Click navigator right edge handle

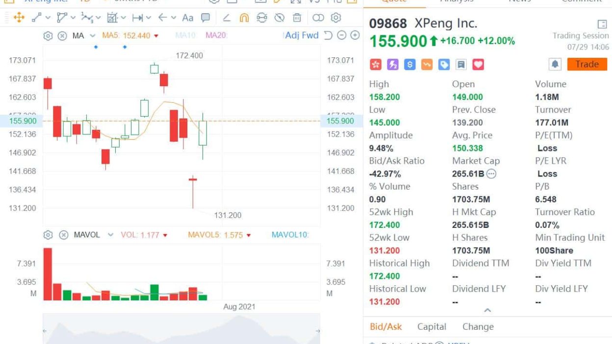pos(318,331)
